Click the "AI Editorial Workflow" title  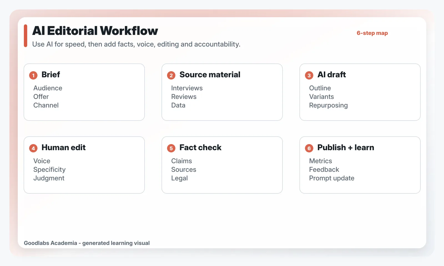(95, 31)
